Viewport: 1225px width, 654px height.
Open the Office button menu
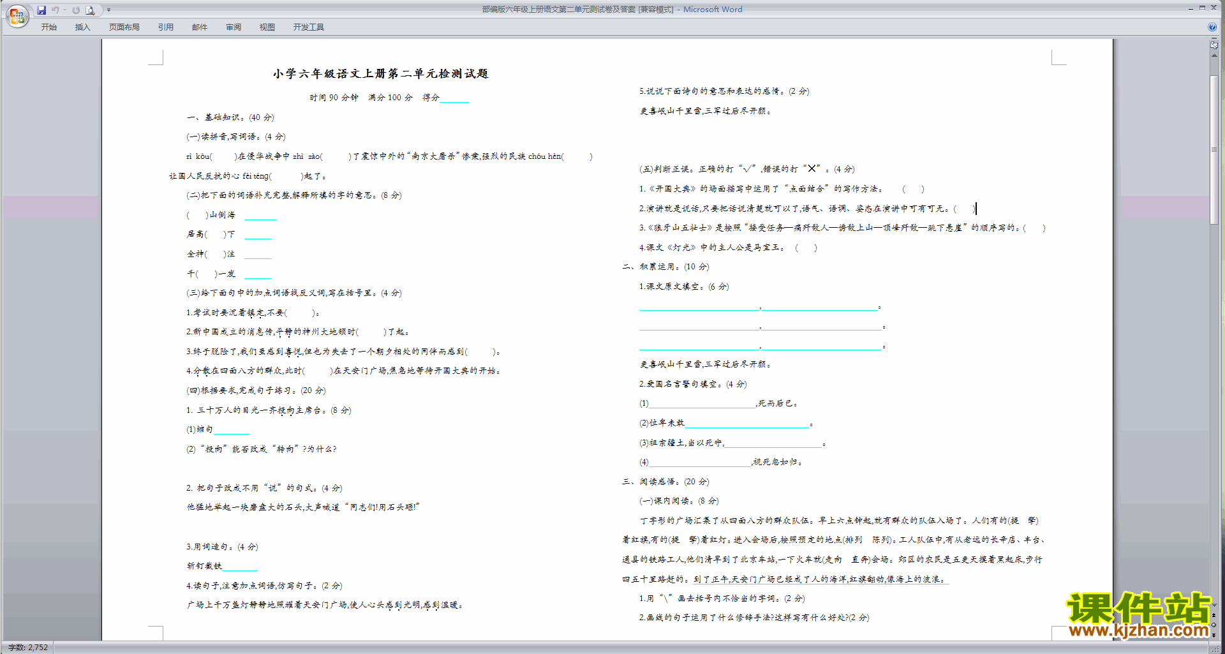click(x=17, y=16)
